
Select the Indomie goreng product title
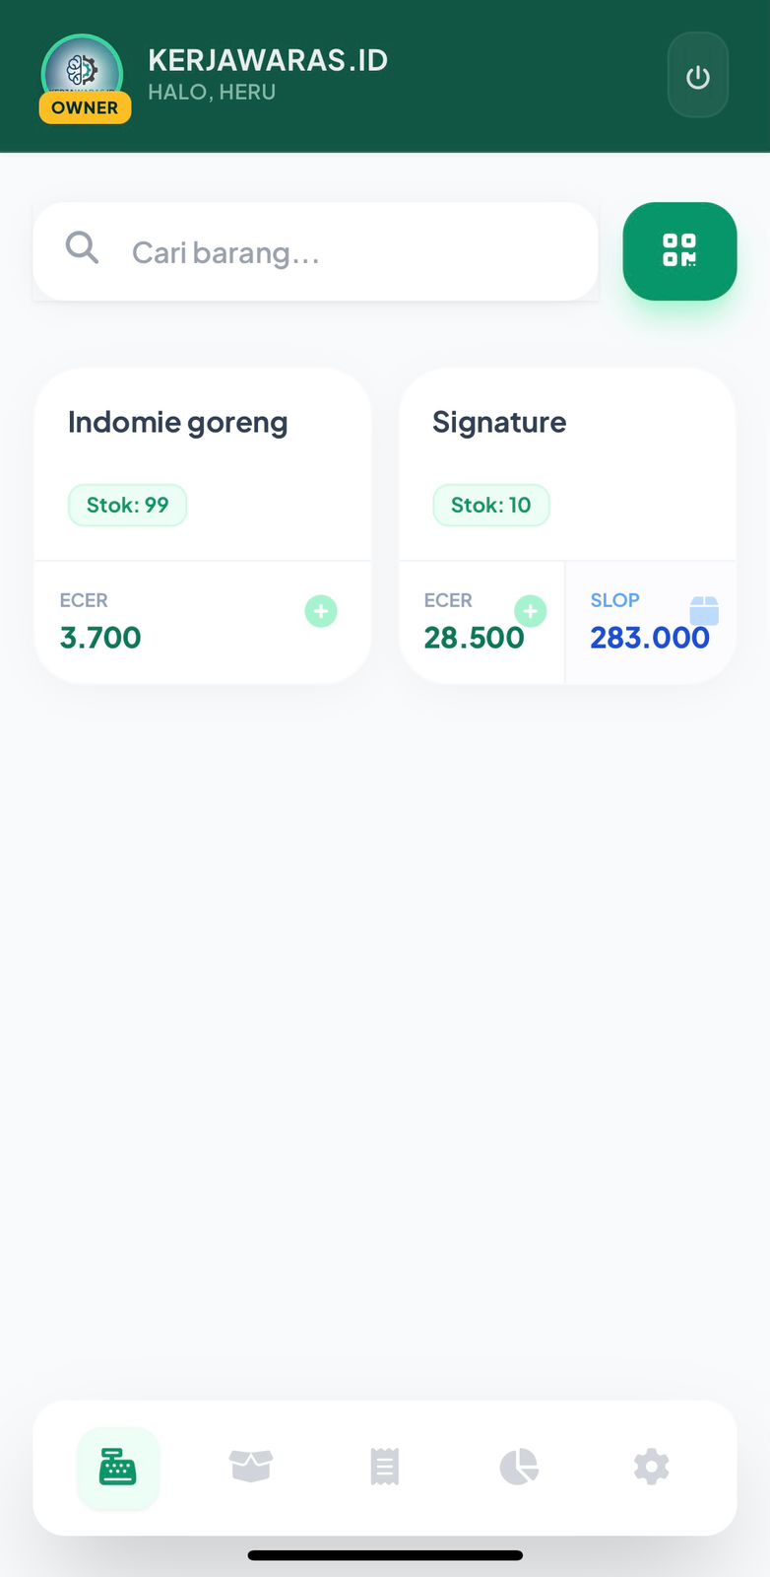(178, 423)
